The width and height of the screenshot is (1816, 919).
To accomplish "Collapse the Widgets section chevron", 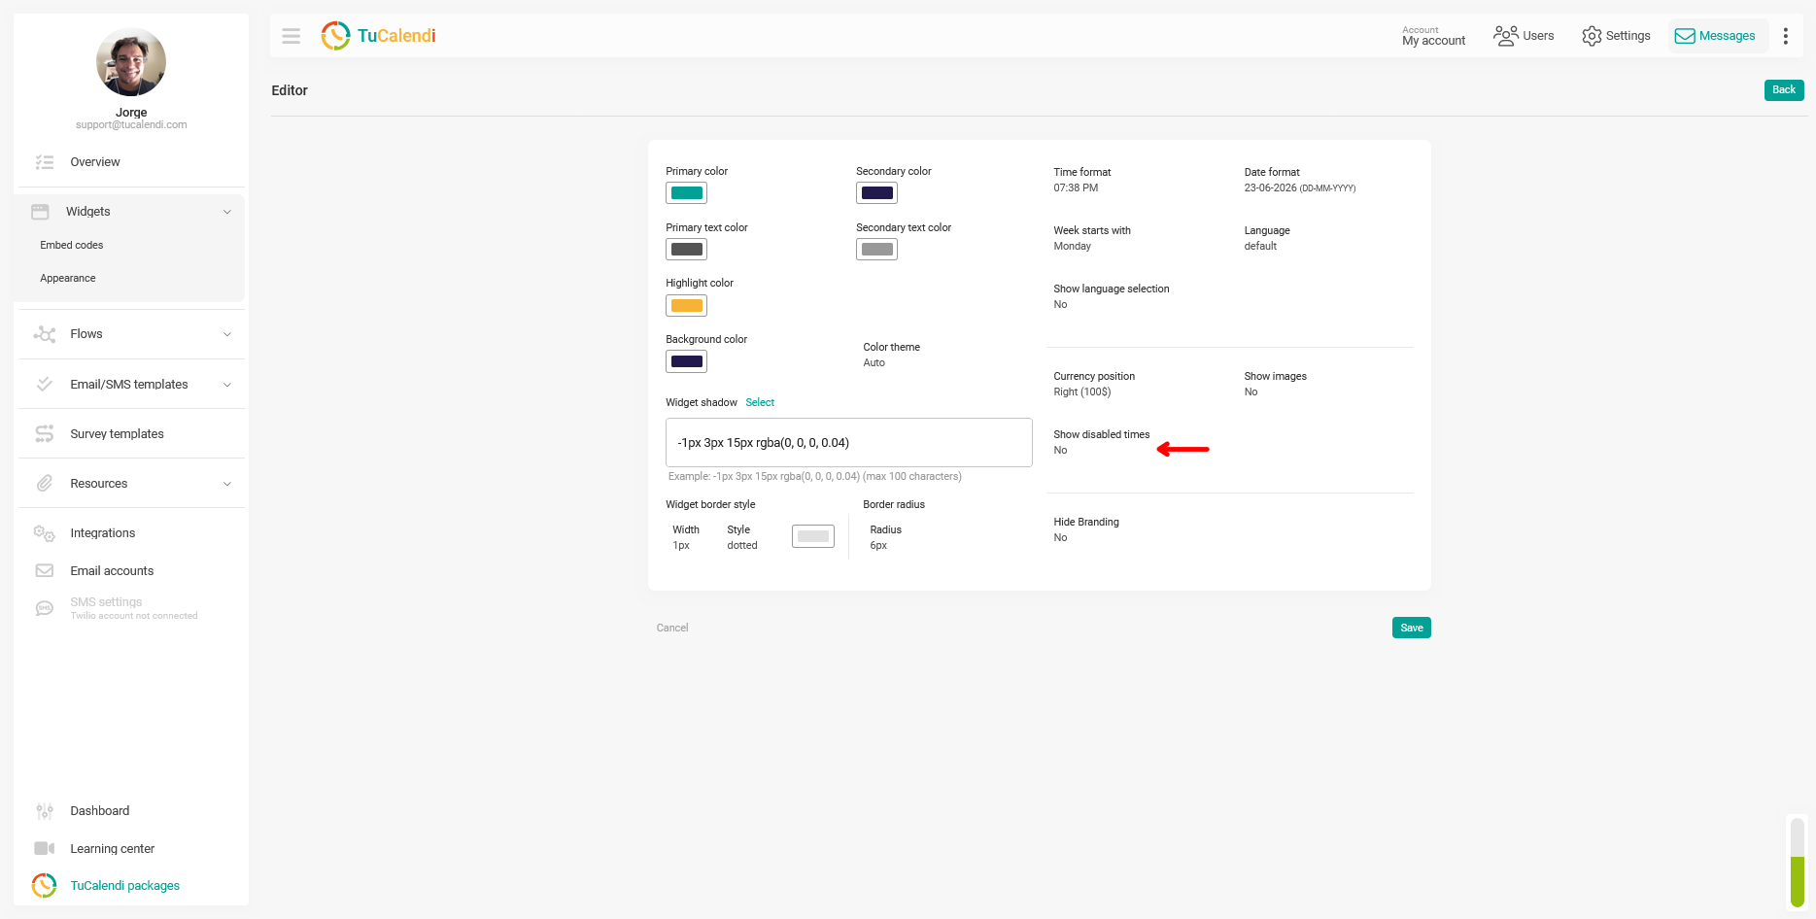I will tap(227, 212).
